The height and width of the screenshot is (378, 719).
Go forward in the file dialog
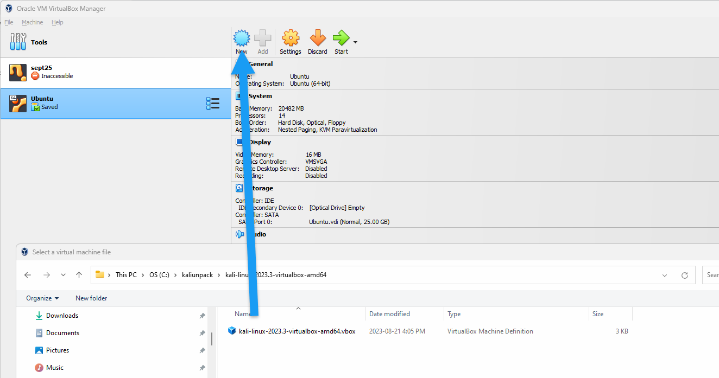(x=47, y=275)
